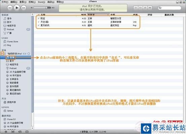Click sidebar scrollbar up arrow

coord(32,14)
